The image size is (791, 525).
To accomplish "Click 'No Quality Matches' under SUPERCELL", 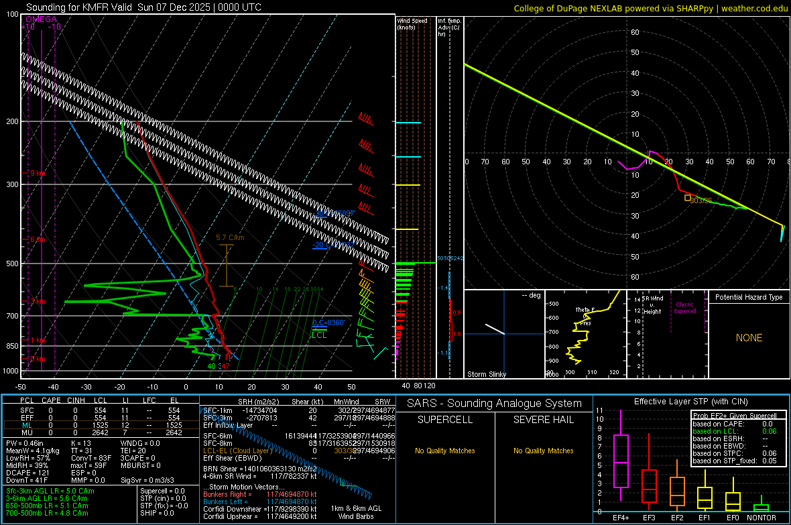I will tap(445, 451).
